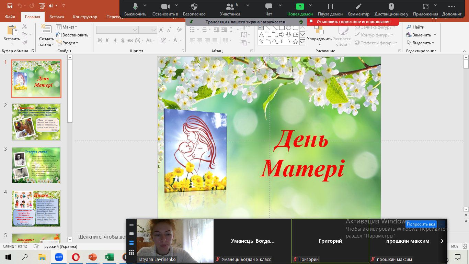Activate the Format Painter brush
This screenshot has width=469, height=264.
[x=25, y=43]
